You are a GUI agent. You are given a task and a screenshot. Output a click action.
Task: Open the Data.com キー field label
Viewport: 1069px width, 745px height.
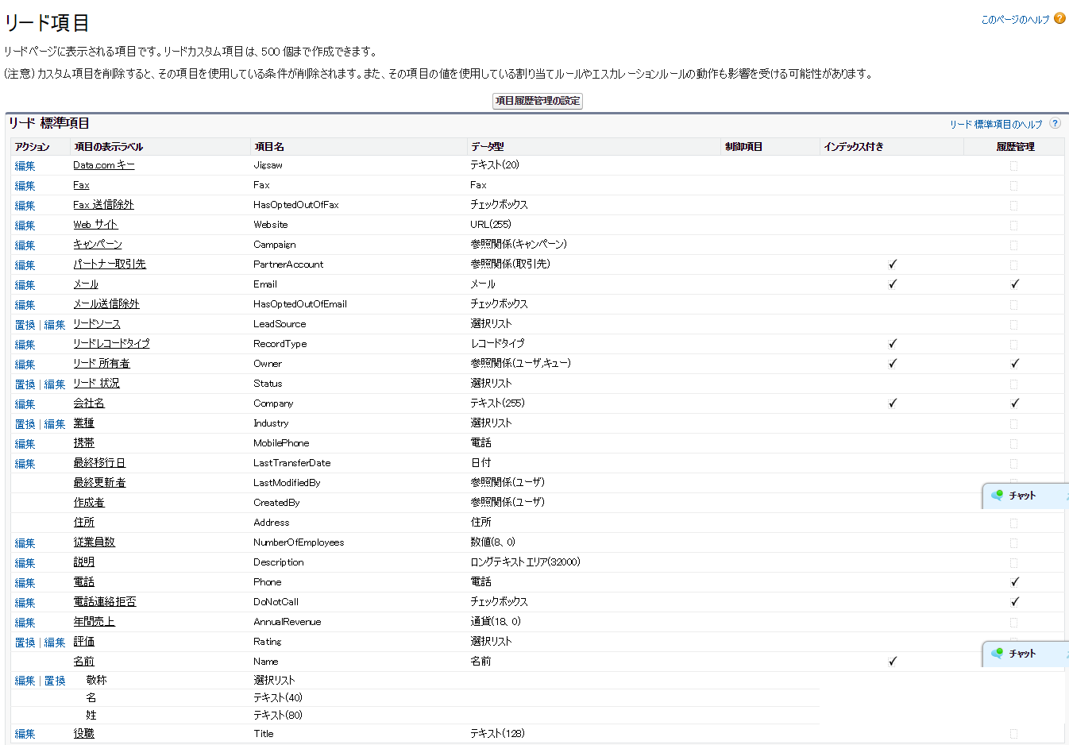(x=104, y=165)
